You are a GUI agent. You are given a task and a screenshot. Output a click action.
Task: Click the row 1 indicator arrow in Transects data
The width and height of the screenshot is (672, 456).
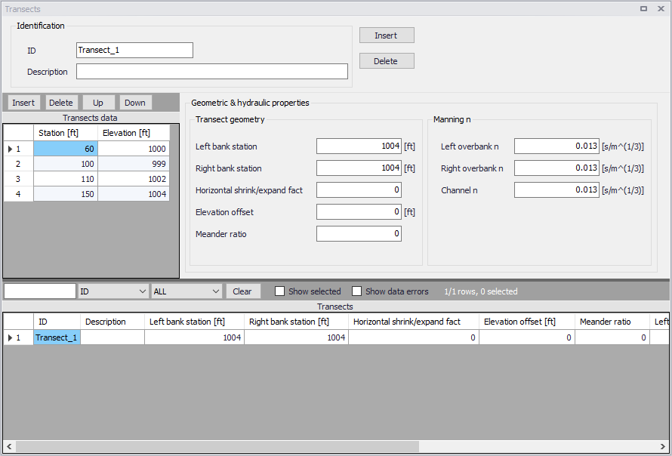[11, 149]
